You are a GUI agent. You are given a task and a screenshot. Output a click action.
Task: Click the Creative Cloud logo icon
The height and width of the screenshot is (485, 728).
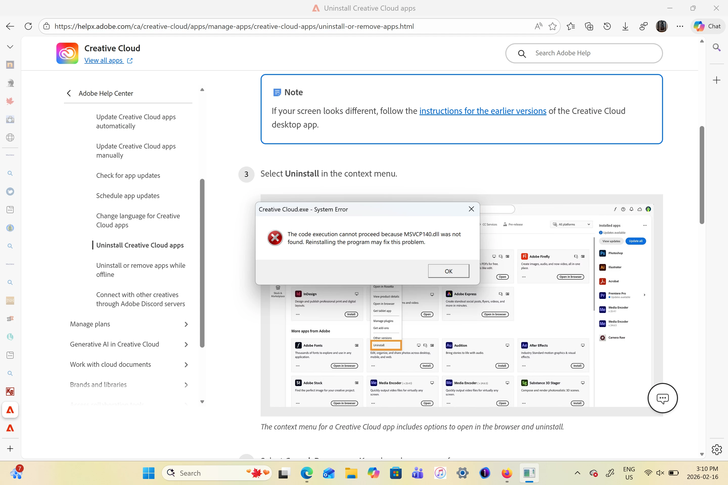click(x=67, y=53)
